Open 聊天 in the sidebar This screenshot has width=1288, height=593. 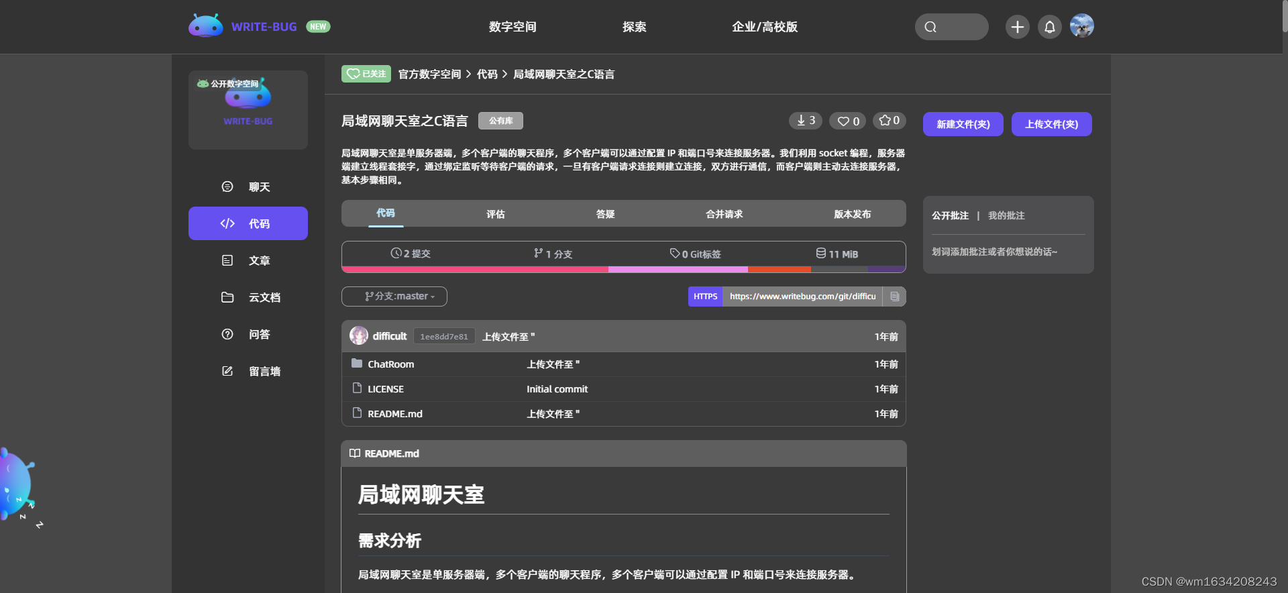click(248, 186)
